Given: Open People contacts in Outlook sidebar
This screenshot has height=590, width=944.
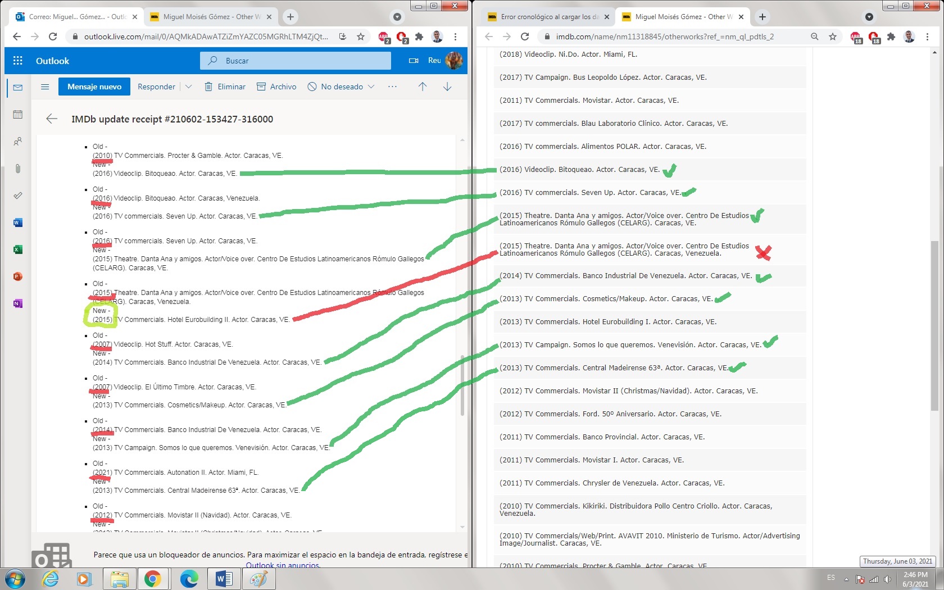Looking at the screenshot, I should [18, 142].
